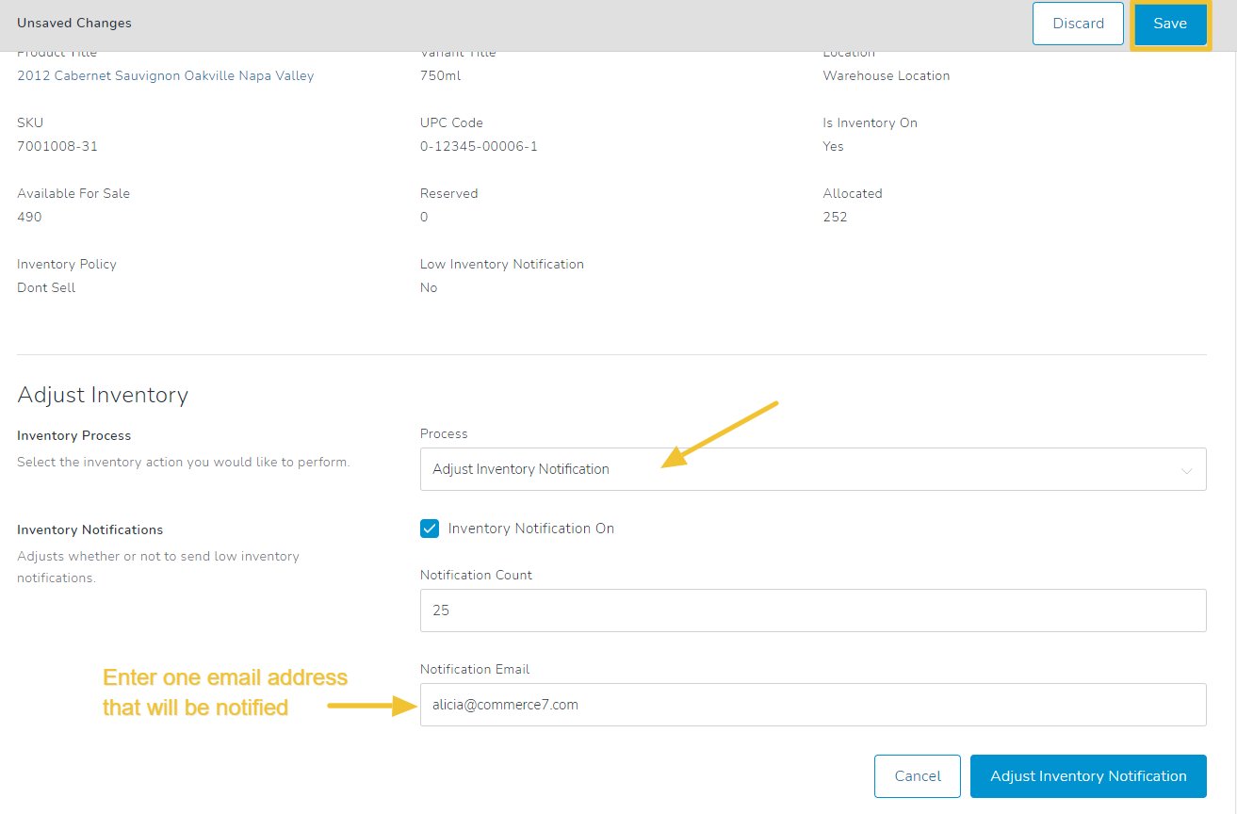Image resolution: width=1237 pixels, height=814 pixels.
Task: Click the 750ml variant title value
Action: pos(440,75)
